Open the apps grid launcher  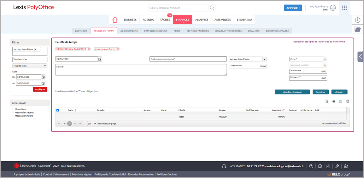344,8
